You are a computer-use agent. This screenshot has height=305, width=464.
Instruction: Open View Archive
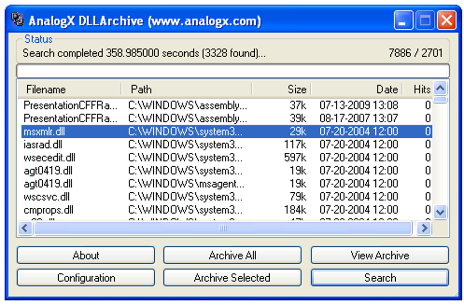pyautogui.click(x=380, y=255)
